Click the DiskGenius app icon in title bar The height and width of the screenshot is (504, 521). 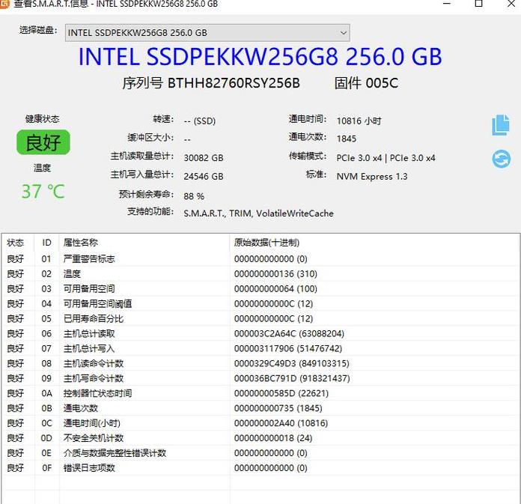point(4,4)
